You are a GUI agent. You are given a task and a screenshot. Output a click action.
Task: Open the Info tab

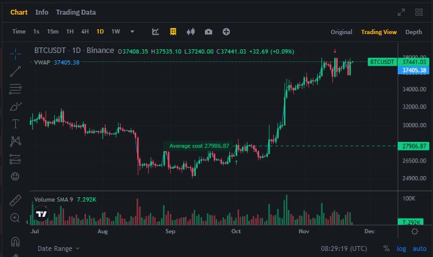(x=41, y=12)
